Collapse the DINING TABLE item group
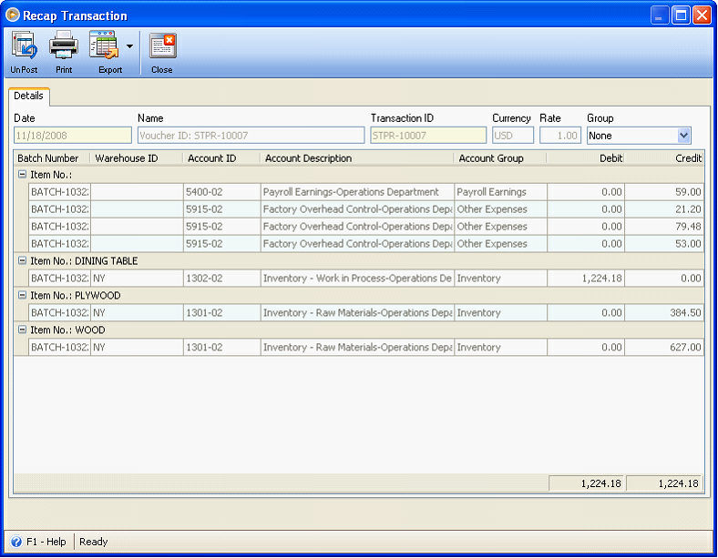Screen dimensions: 718x558 tap(23, 261)
